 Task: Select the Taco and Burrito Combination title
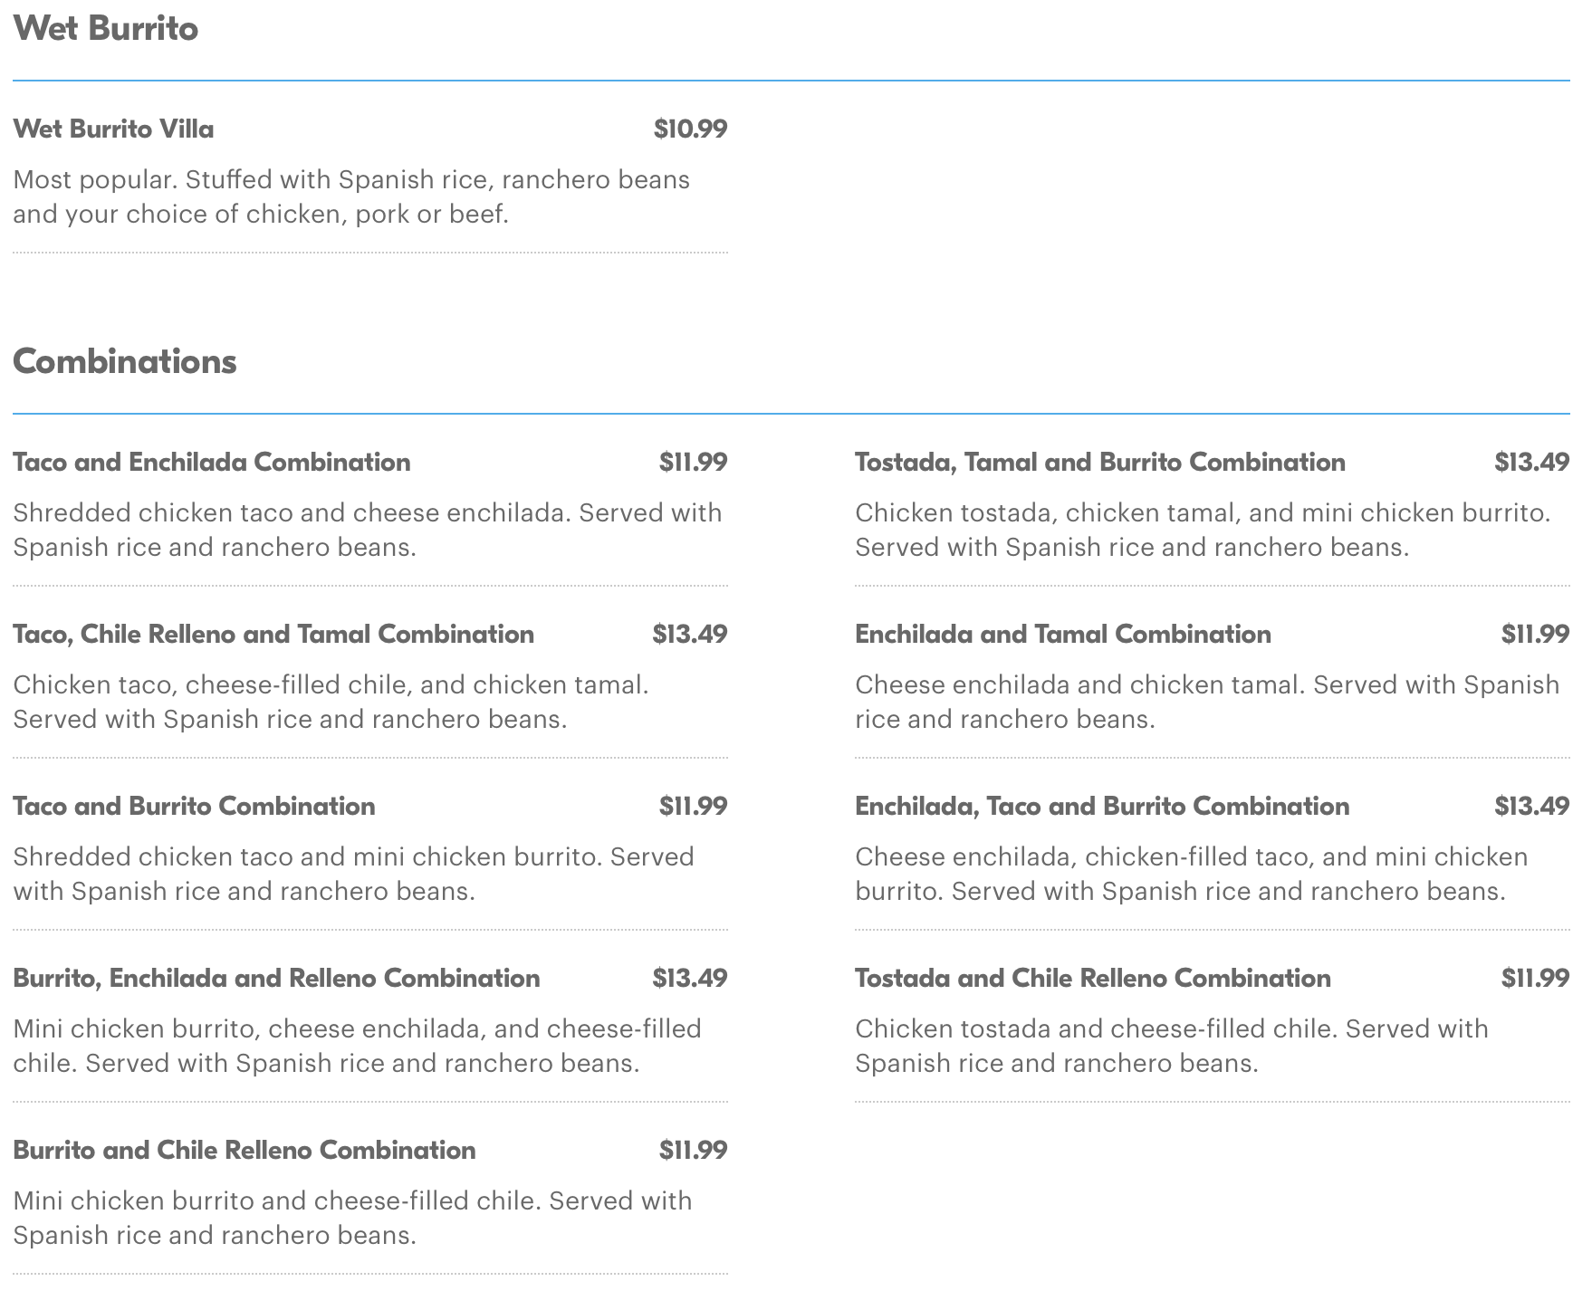coord(194,806)
